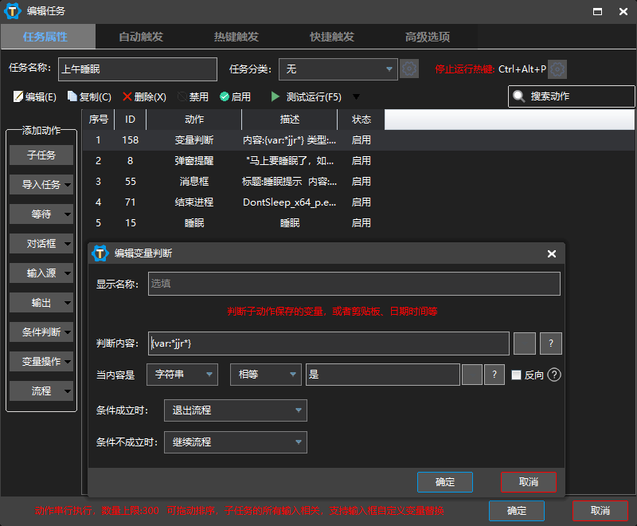Image resolution: width=637 pixels, height=526 pixels.
Task: Click the 编辑(E) pencil toolbar icon
Action: coord(18,96)
